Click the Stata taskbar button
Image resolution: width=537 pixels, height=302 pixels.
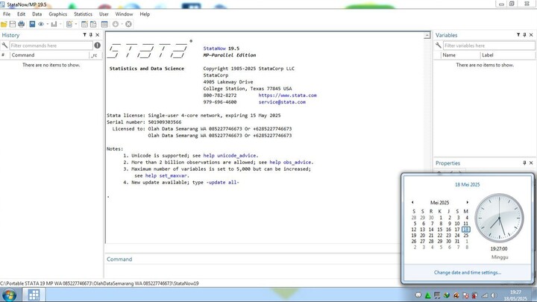click(34, 295)
